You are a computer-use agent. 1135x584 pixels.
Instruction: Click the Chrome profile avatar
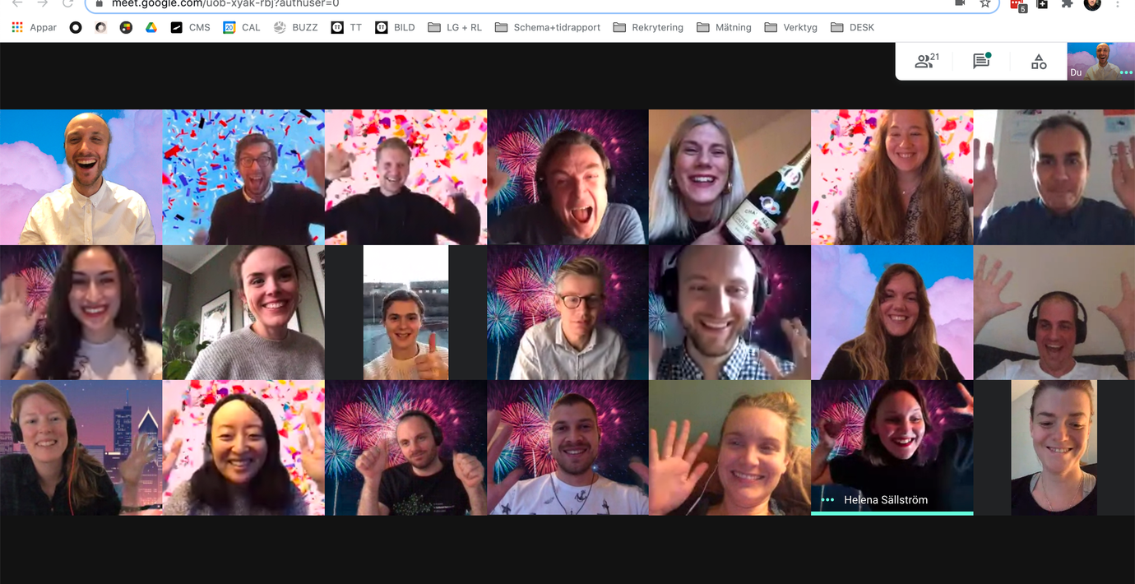1092,3
